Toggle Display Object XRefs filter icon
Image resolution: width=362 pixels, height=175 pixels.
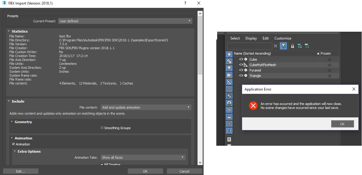click(229, 103)
